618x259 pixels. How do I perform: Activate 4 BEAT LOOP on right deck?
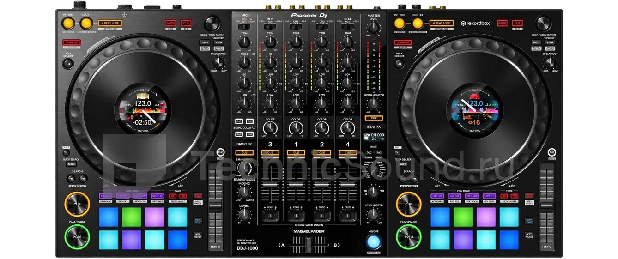[x=442, y=23]
